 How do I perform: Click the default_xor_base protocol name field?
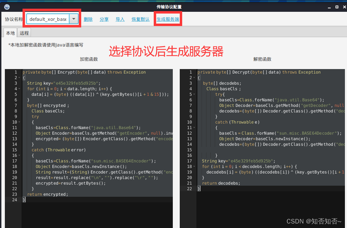[49, 19]
